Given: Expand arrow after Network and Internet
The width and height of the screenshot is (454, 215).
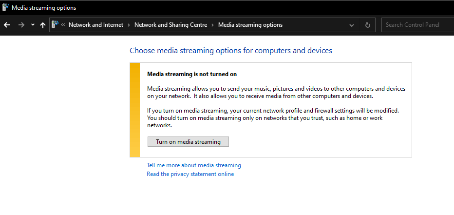Looking at the screenshot, I should (x=129, y=25).
